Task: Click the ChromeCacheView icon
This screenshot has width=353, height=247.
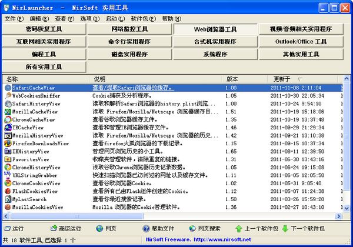Action: (8, 119)
